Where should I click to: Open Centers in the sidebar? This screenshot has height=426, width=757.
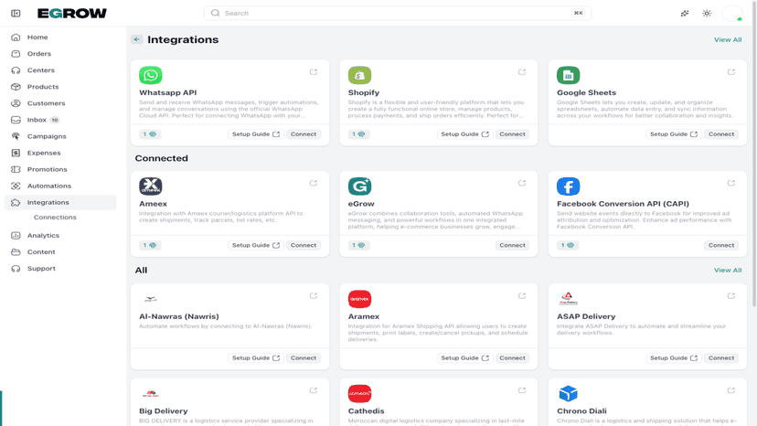point(60,70)
